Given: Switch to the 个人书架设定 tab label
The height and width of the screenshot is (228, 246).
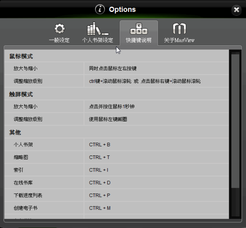Looking at the screenshot, I should pyautogui.click(x=98, y=40).
